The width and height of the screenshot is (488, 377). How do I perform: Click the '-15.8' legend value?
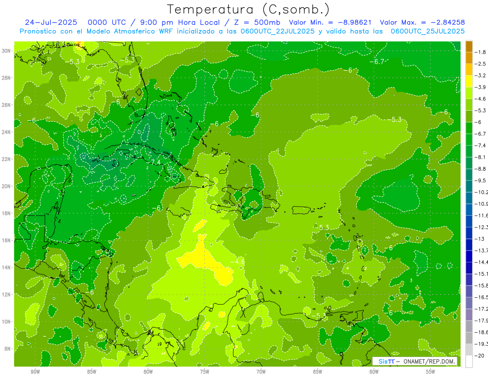click(481, 285)
